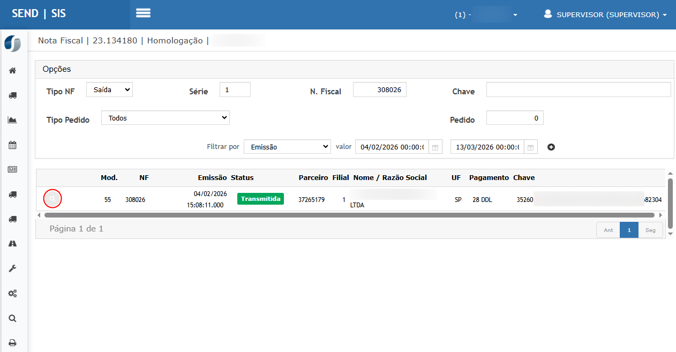This screenshot has width=676, height=352.
Task: Open the area chart icon in sidebar
Action: point(12,120)
